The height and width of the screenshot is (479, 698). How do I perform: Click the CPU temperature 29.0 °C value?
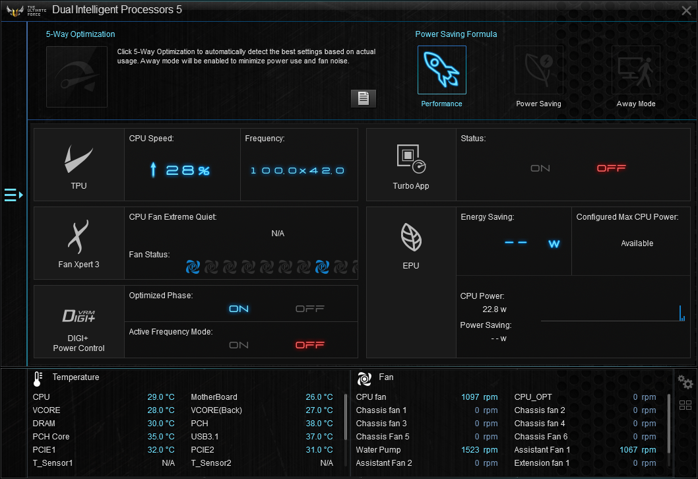[161, 397]
